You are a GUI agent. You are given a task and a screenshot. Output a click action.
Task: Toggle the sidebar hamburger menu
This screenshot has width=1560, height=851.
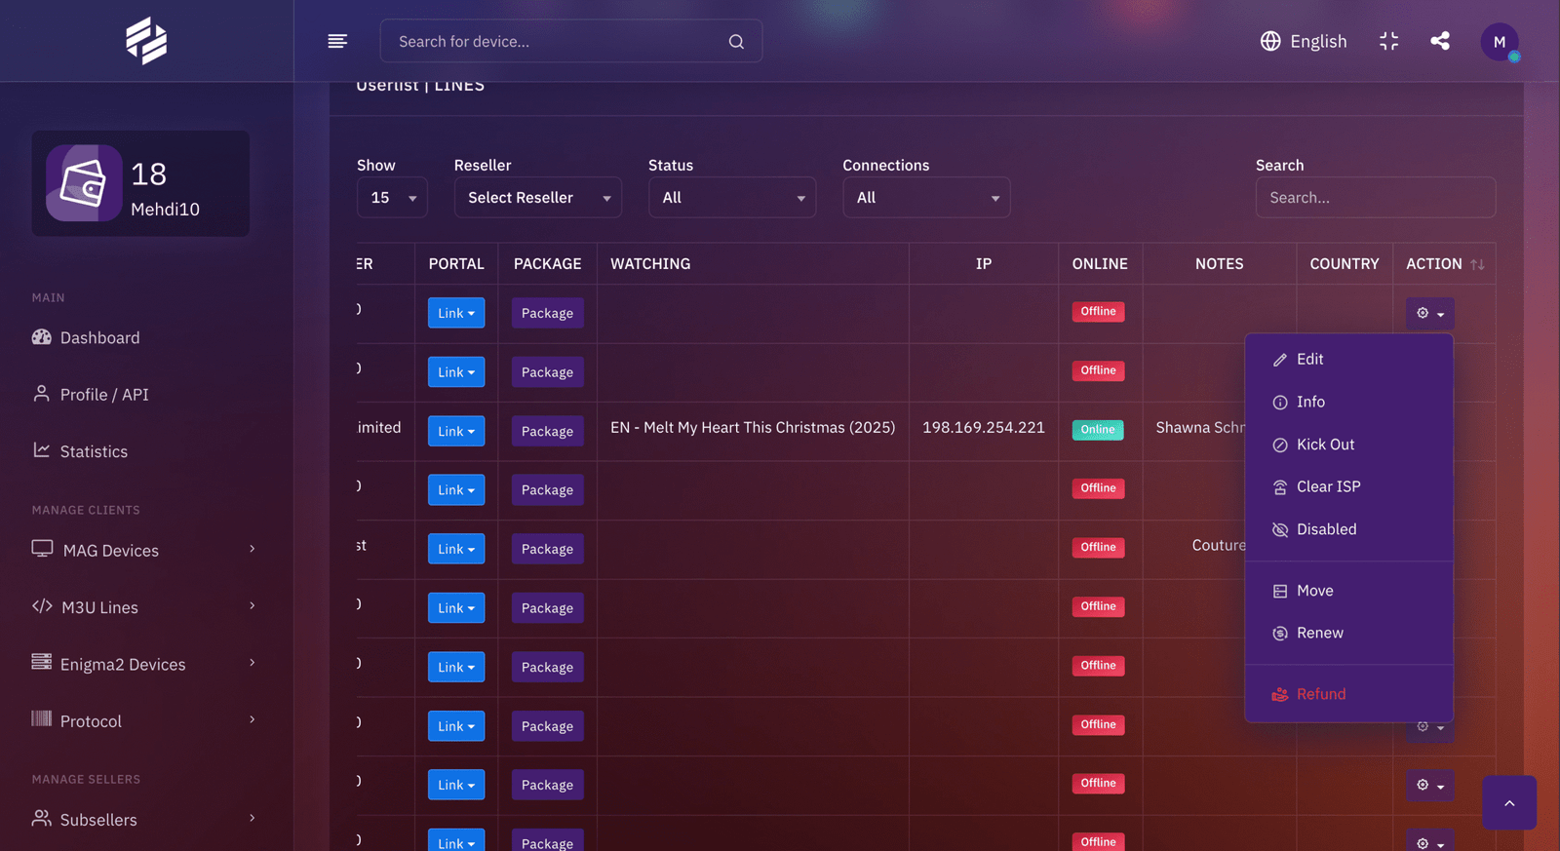(x=337, y=41)
